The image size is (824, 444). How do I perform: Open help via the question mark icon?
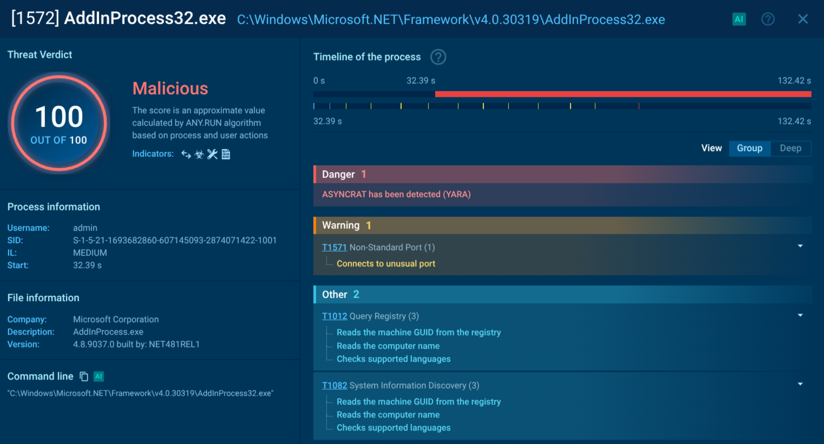coord(768,19)
